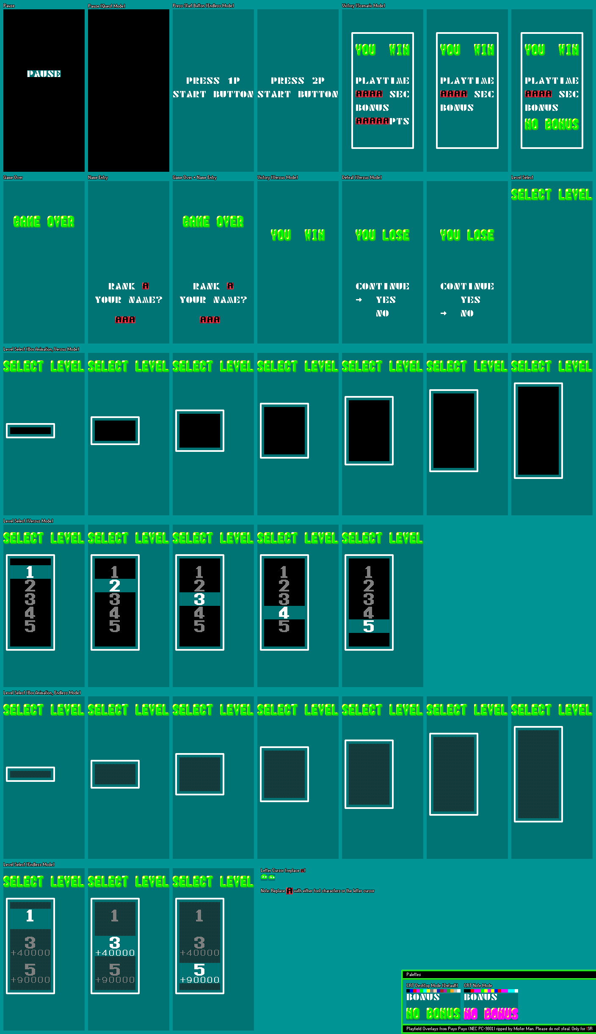
Task: Click YES beside the arrow in Defeat panel
Action: 386,300
